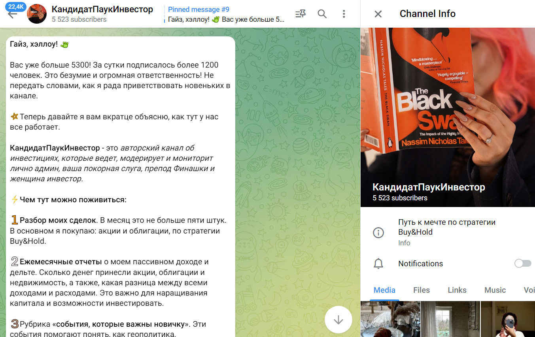Go back using the arrow icon

coord(13,15)
